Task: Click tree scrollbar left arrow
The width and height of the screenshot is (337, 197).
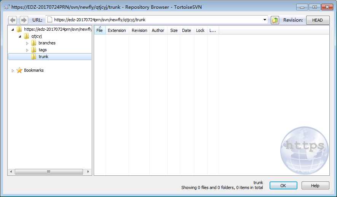Action: click(11, 172)
